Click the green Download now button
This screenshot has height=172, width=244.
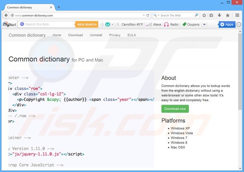point(175,109)
